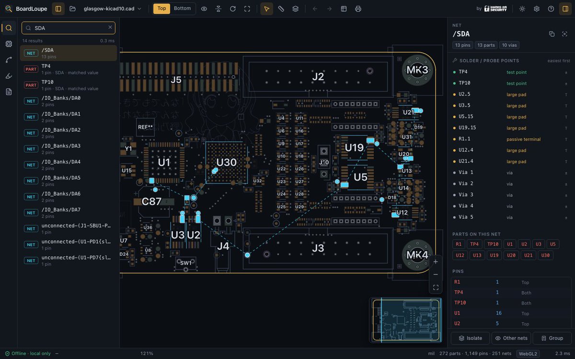Zoom out on the board canvas
The width and height of the screenshot is (575, 359).
[436, 275]
